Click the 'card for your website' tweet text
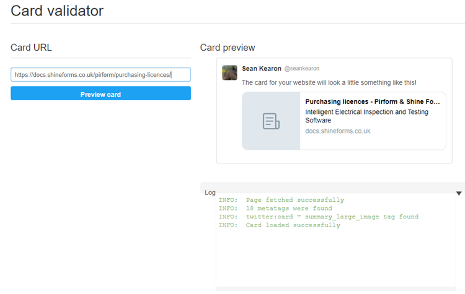 click(329, 82)
